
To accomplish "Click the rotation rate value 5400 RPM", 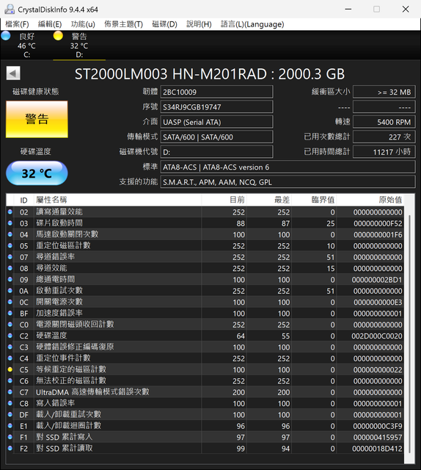I will 384,122.
